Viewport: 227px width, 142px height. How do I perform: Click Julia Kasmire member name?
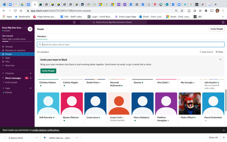210,83
